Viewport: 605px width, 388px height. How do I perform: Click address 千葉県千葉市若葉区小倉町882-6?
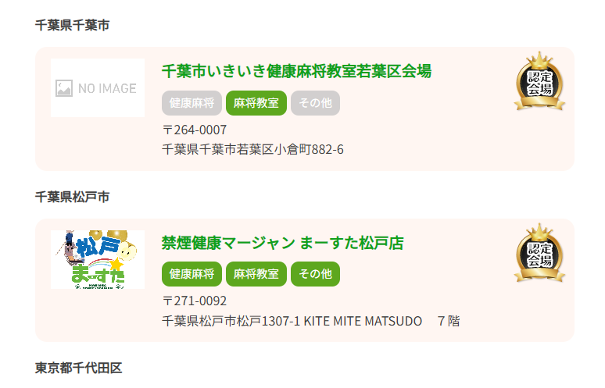point(252,148)
